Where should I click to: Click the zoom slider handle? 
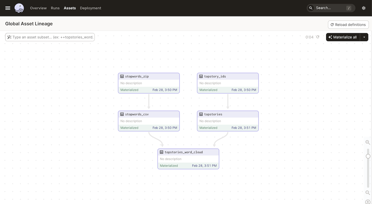(x=368, y=156)
